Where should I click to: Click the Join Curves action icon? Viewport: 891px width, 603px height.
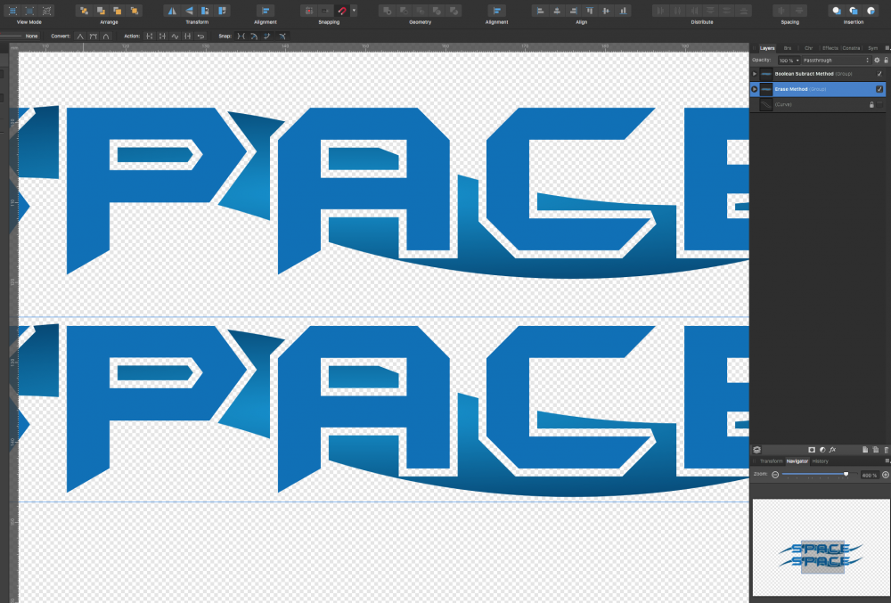tap(188, 37)
